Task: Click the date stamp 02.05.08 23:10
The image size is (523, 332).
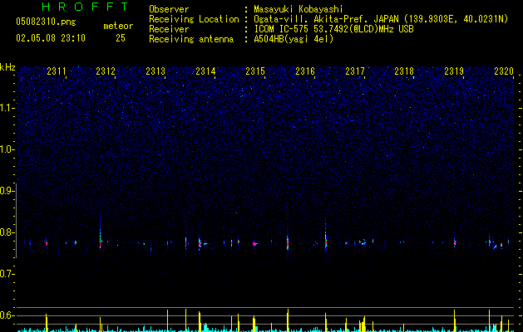Action: (51, 38)
